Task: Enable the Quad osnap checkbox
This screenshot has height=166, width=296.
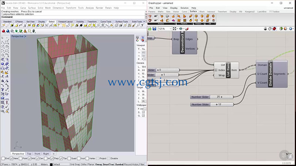Action: 69,159
